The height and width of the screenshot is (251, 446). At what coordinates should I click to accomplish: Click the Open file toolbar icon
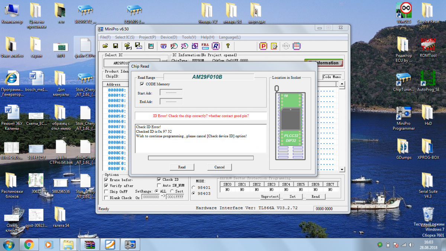105,46
